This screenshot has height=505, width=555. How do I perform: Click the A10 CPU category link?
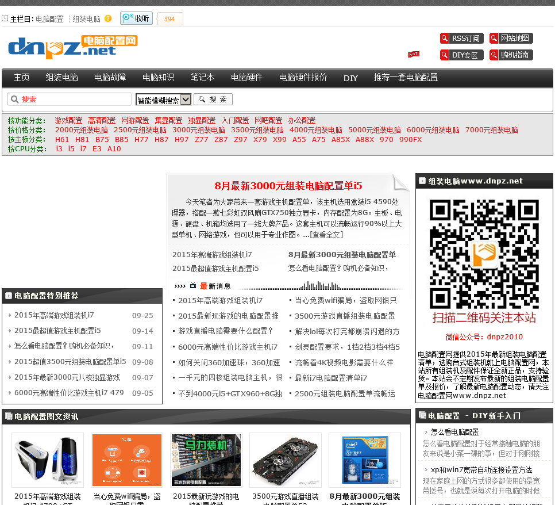point(114,149)
